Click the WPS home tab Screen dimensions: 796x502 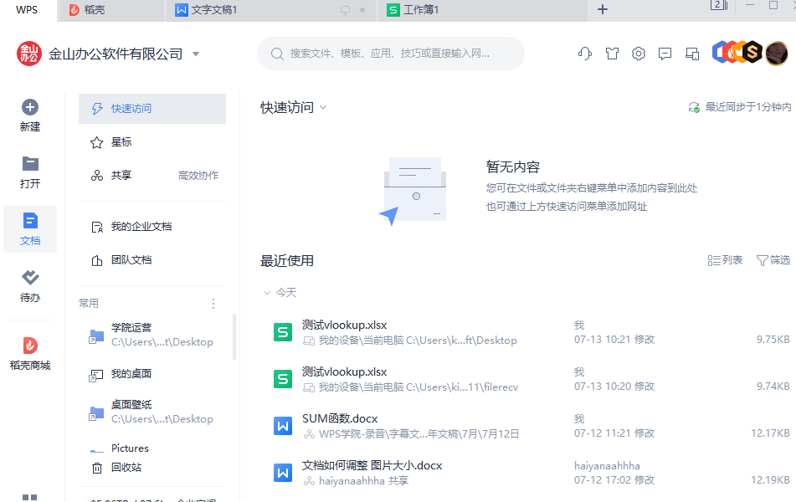tap(28, 10)
